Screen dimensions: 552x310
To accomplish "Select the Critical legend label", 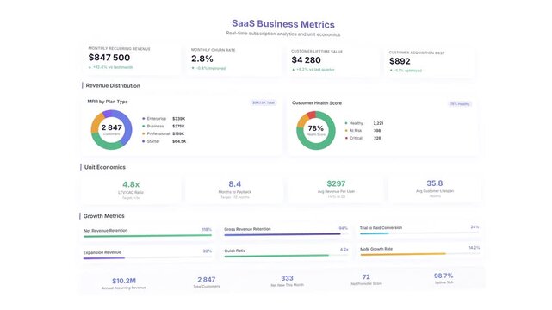I will click(356, 138).
